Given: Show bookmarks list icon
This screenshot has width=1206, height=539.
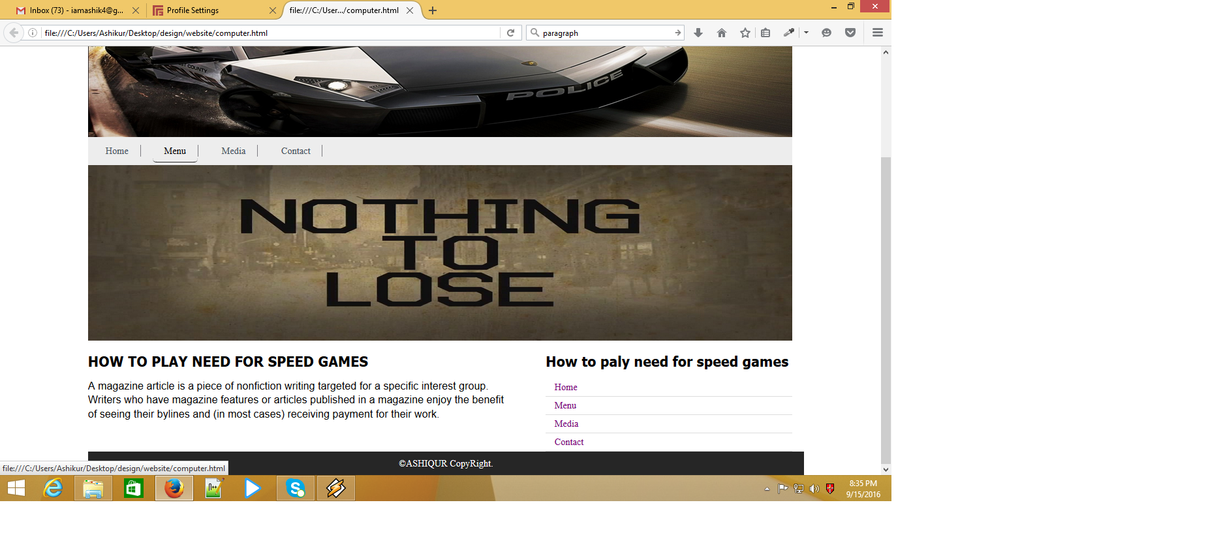Looking at the screenshot, I should pyautogui.click(x=765, y=33).
